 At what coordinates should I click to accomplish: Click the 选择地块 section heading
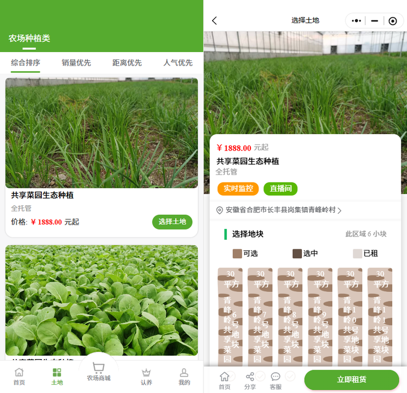click(248, 234)
